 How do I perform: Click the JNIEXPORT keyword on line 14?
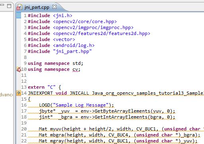pos(40,93)
